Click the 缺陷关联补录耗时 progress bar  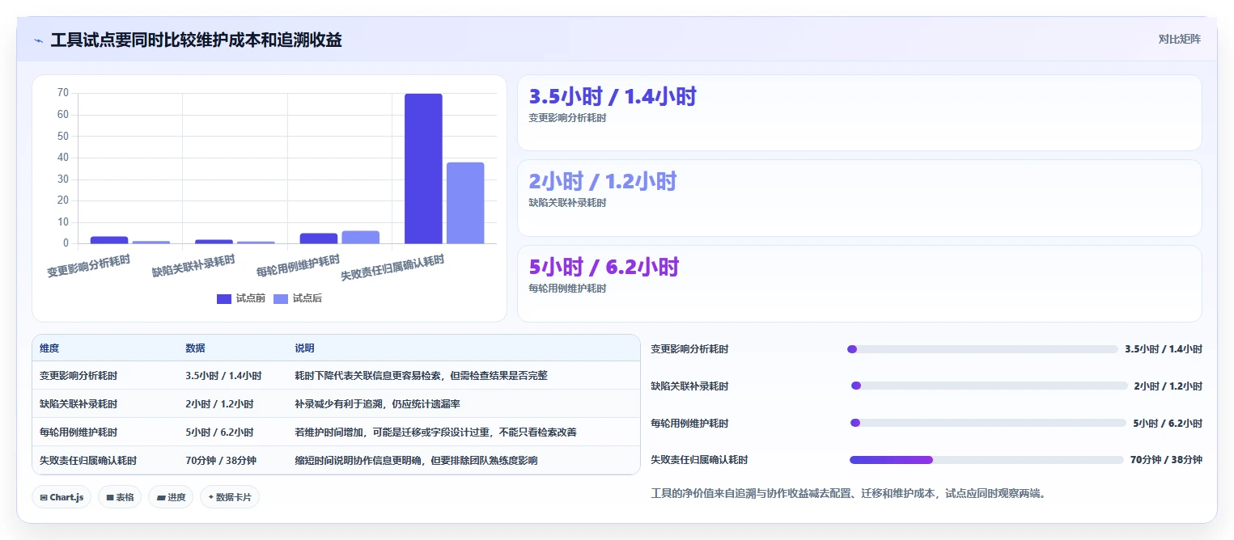pos(990,386)
